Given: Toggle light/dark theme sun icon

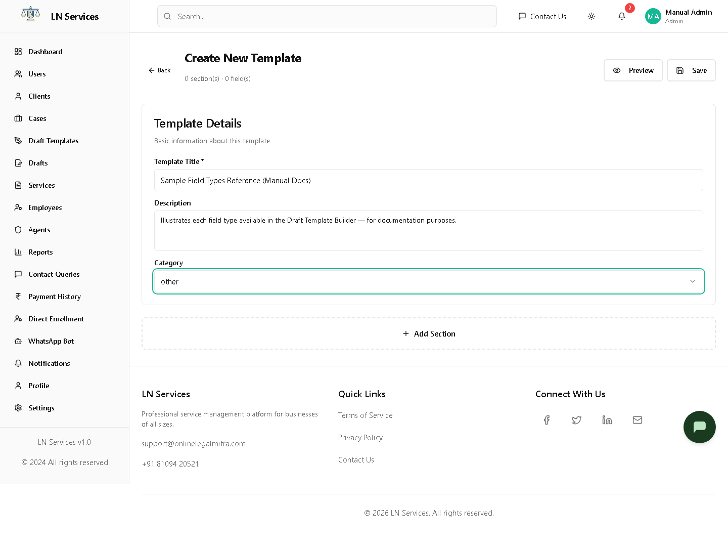Looking at the screenshot, I should (591, 16).
